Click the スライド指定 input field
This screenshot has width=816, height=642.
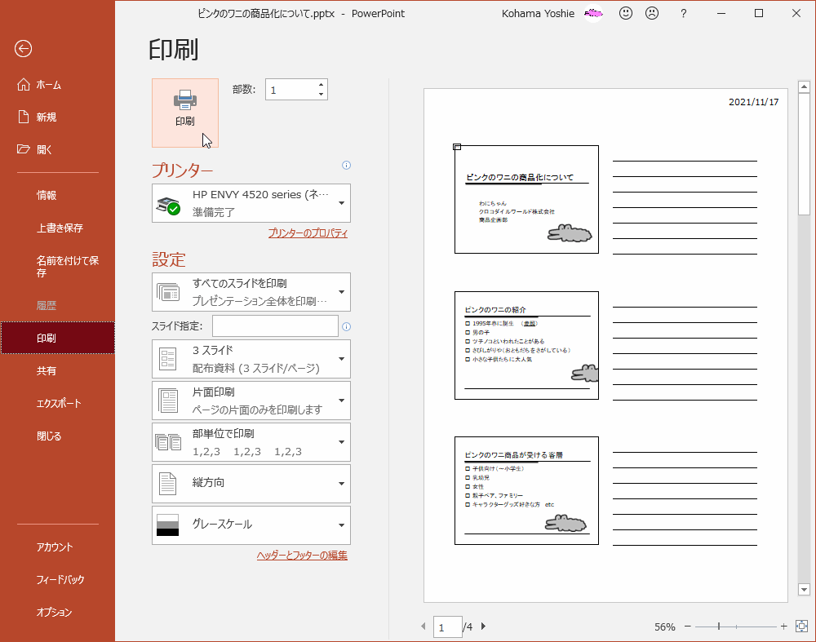click(275, 325)
